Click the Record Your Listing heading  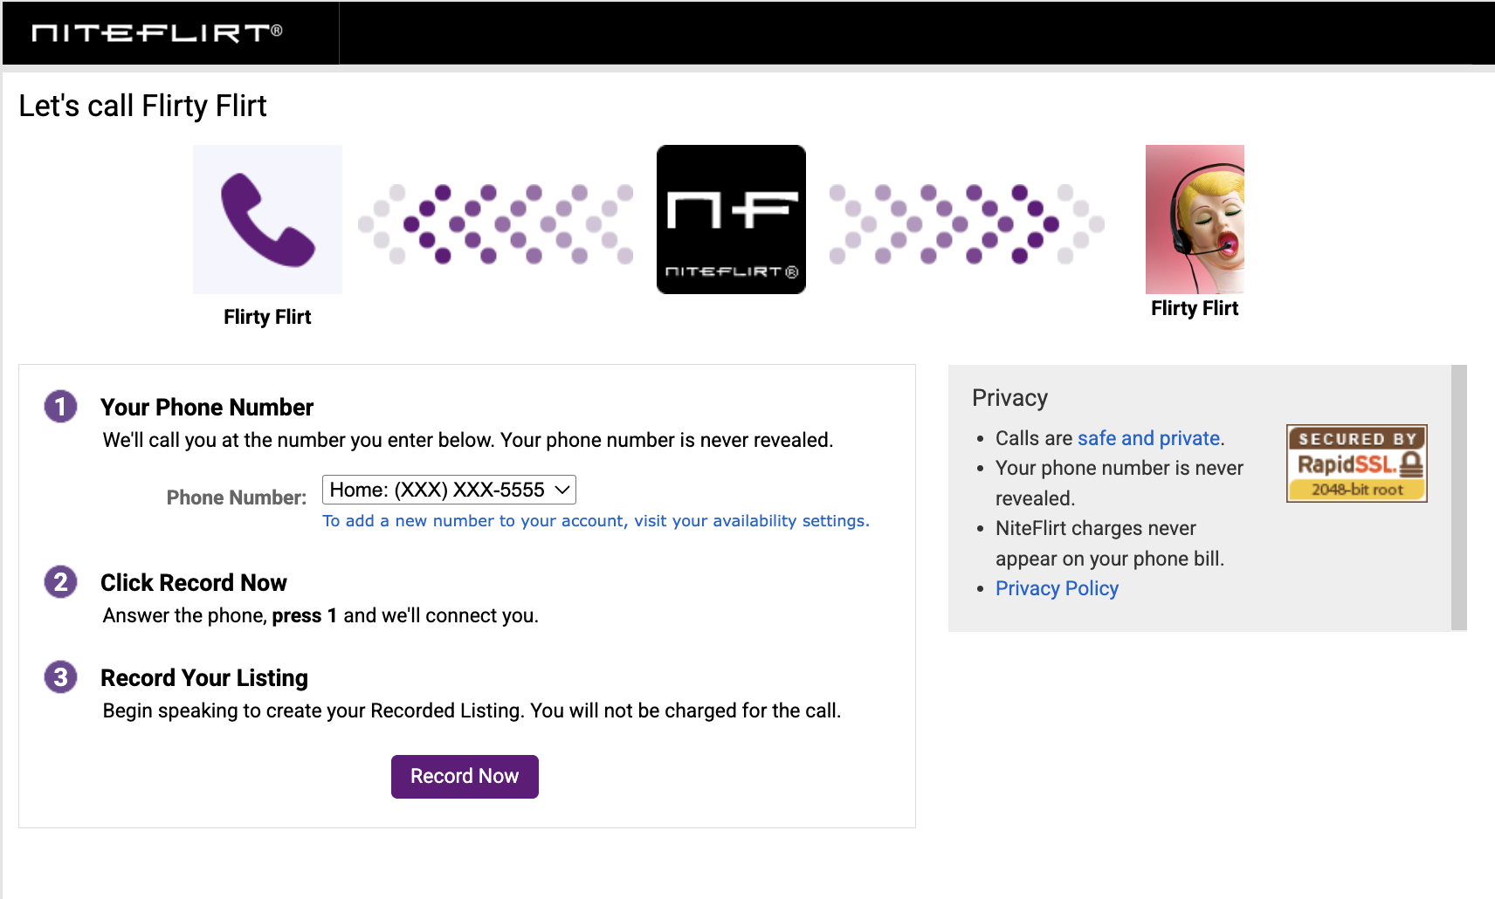pos(204,678)
